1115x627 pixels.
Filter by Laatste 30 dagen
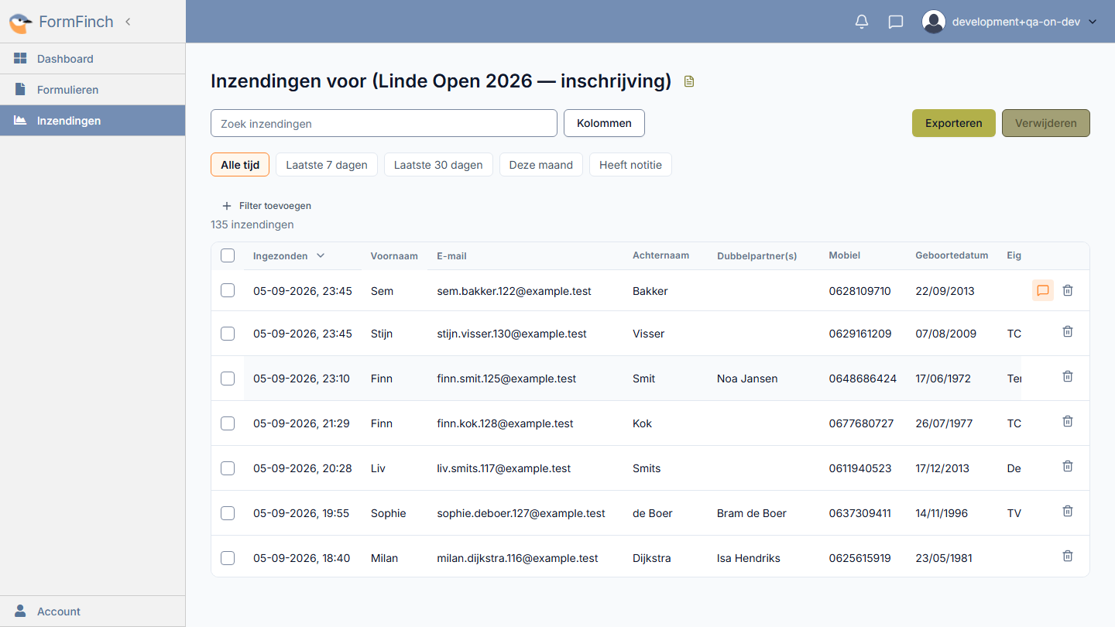[x=438, y=165]
